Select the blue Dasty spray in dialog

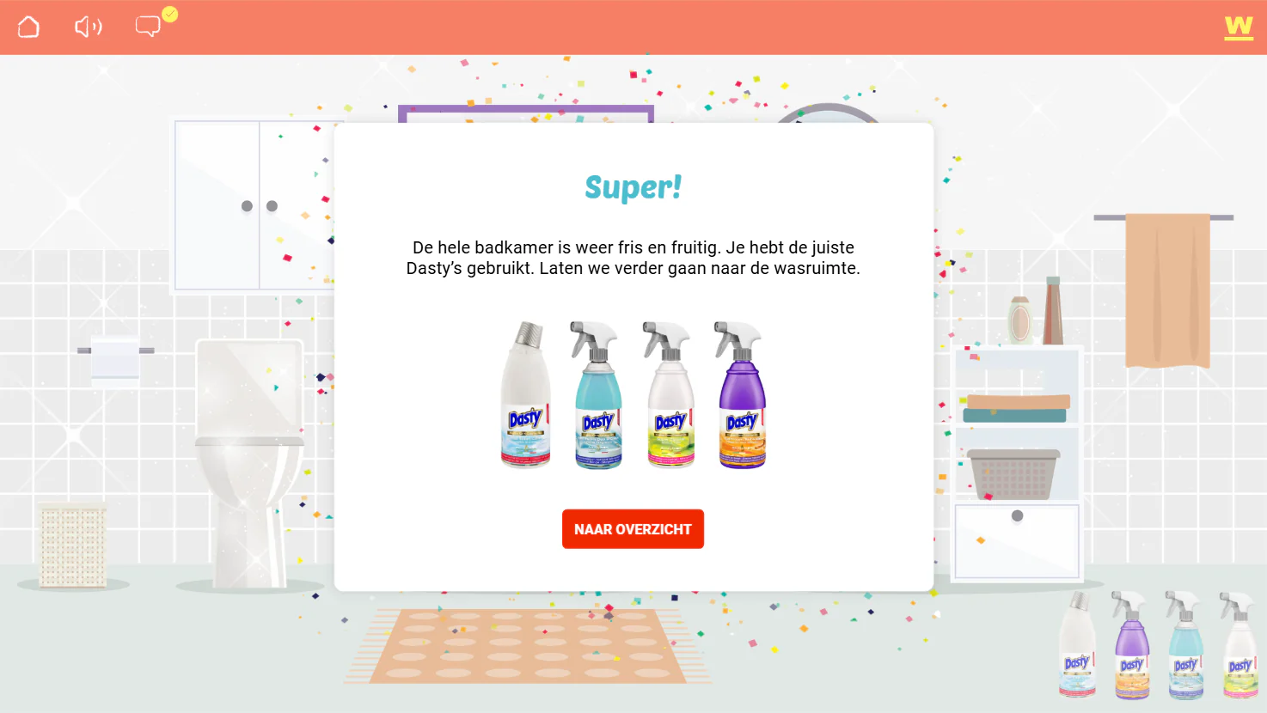point(597,395)
